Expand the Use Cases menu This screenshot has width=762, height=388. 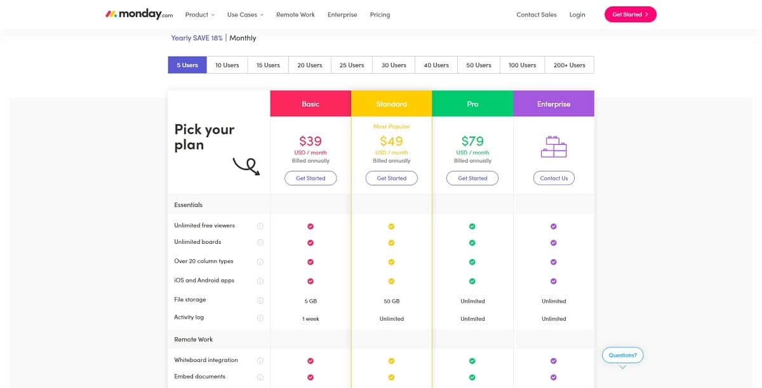coord(245,15)
